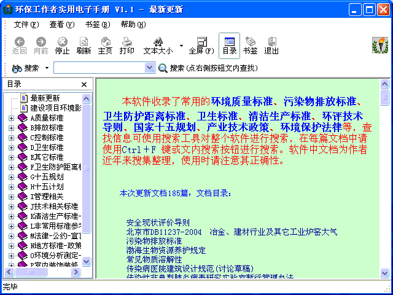Select 最新更新 in the directory tree
This screenshot has height=295, width=393.
click(45, 98)
